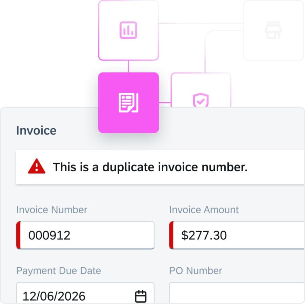Click the Invoice Amount field label

point(204,210)
